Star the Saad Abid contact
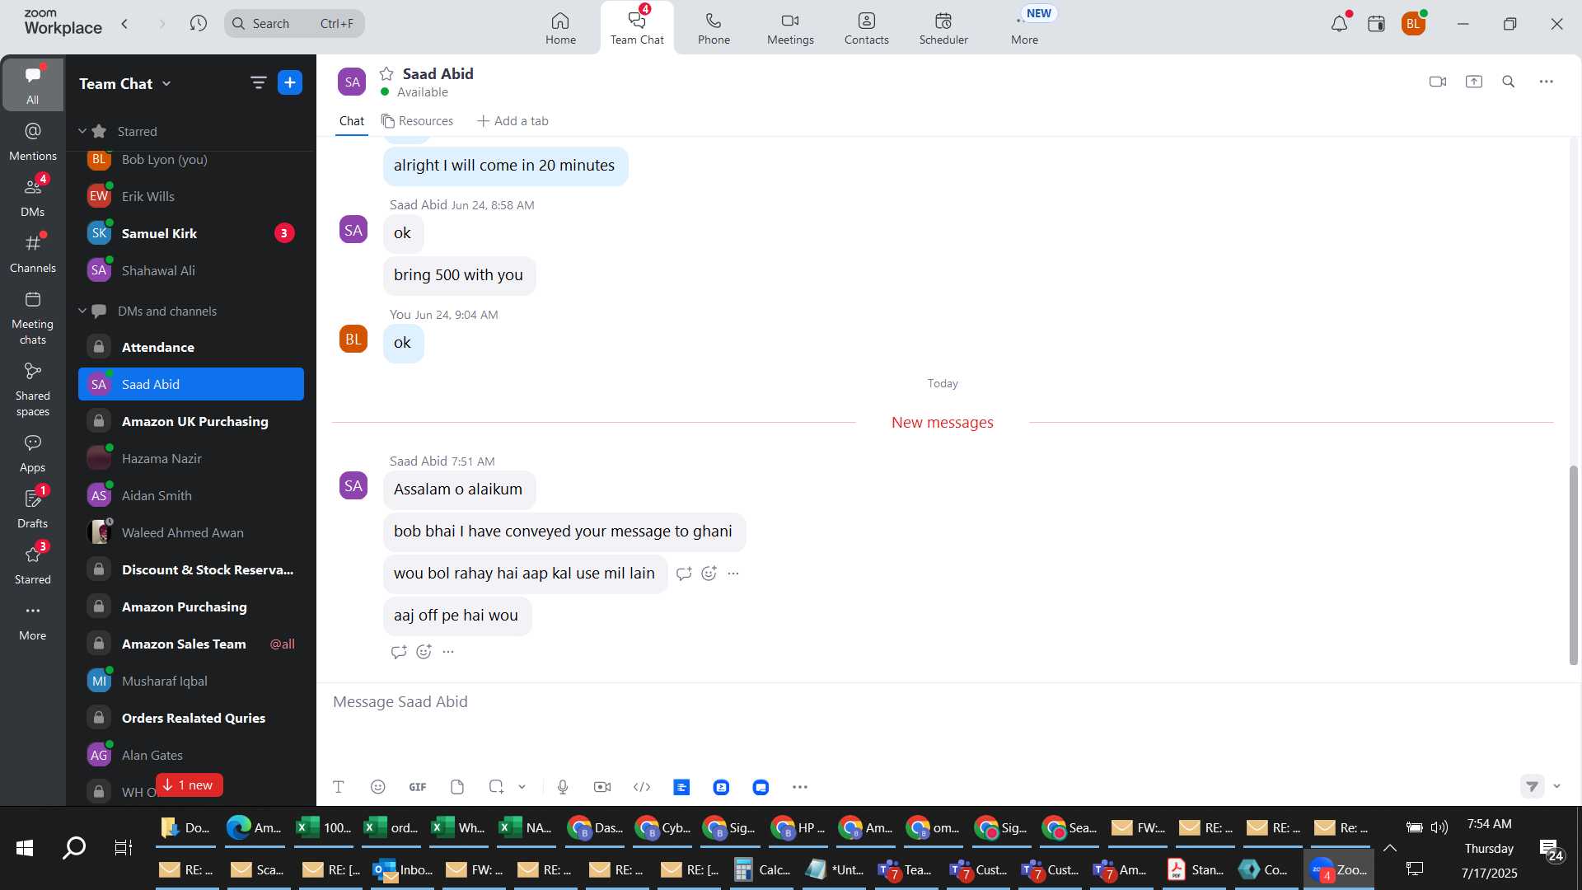Viewport: 1582px width, 890px height. tap(386, 73)
